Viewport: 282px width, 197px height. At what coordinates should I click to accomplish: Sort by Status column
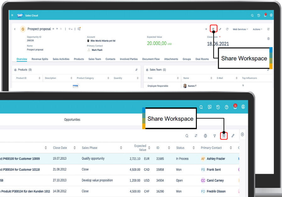click(194, 148)
